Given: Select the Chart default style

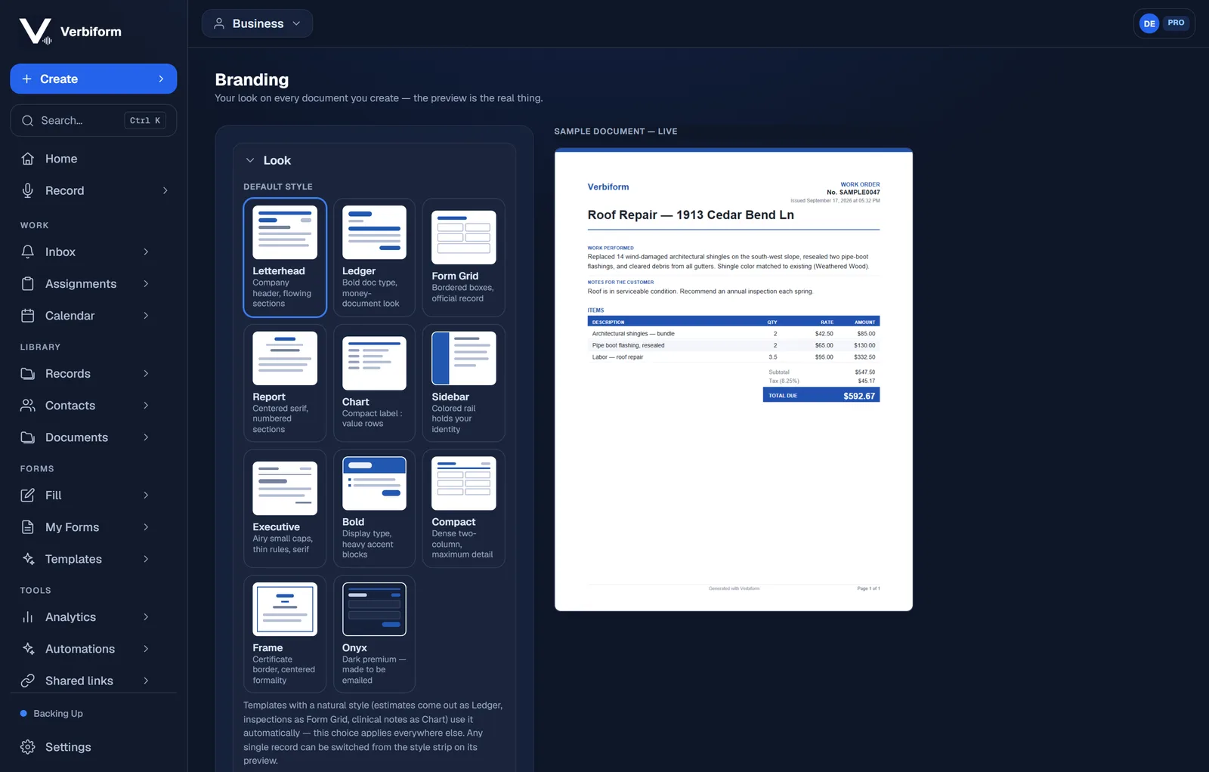Looking at the screenshot, I should pos(374,383).
